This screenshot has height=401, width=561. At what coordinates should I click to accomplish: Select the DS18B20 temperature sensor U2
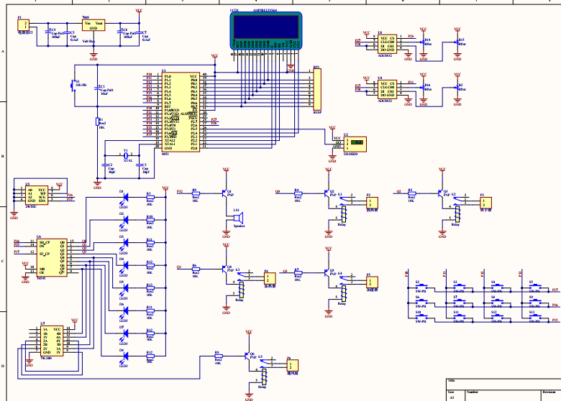tap(355, 144)
